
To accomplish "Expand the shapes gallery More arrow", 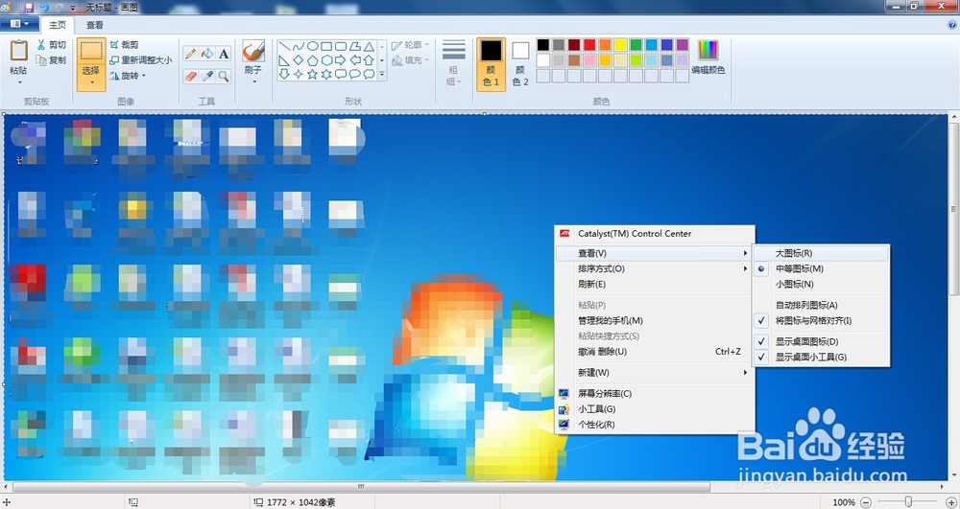I will [382, 75].
